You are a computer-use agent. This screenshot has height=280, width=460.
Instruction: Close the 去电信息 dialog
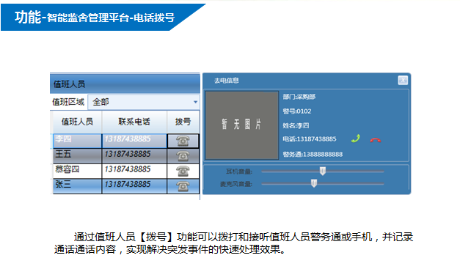click(403, 80)
